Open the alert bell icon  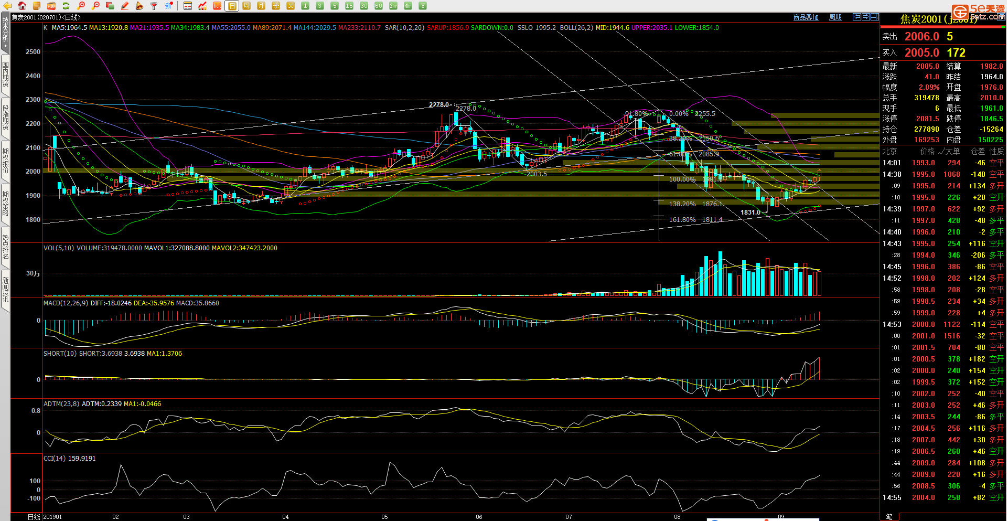click(140, 6)
